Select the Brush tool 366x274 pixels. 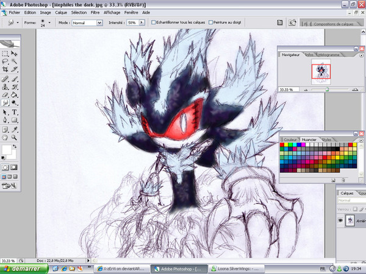(14, 79)
